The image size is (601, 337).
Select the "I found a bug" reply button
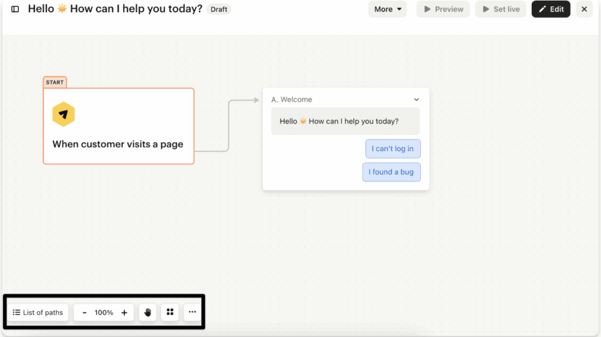[x=391, y=172]
